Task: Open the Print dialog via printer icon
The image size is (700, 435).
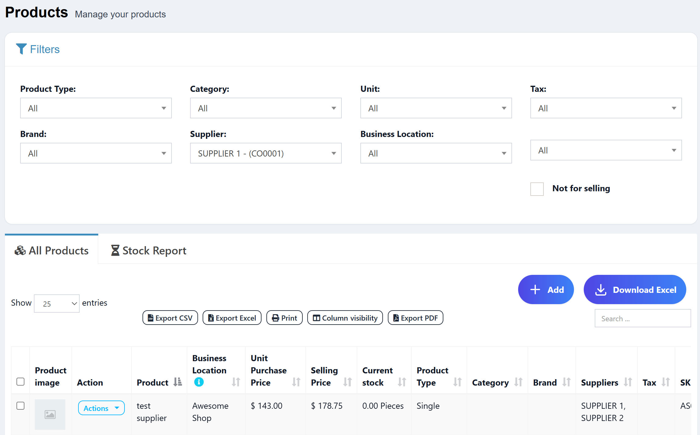Action: 275,318
